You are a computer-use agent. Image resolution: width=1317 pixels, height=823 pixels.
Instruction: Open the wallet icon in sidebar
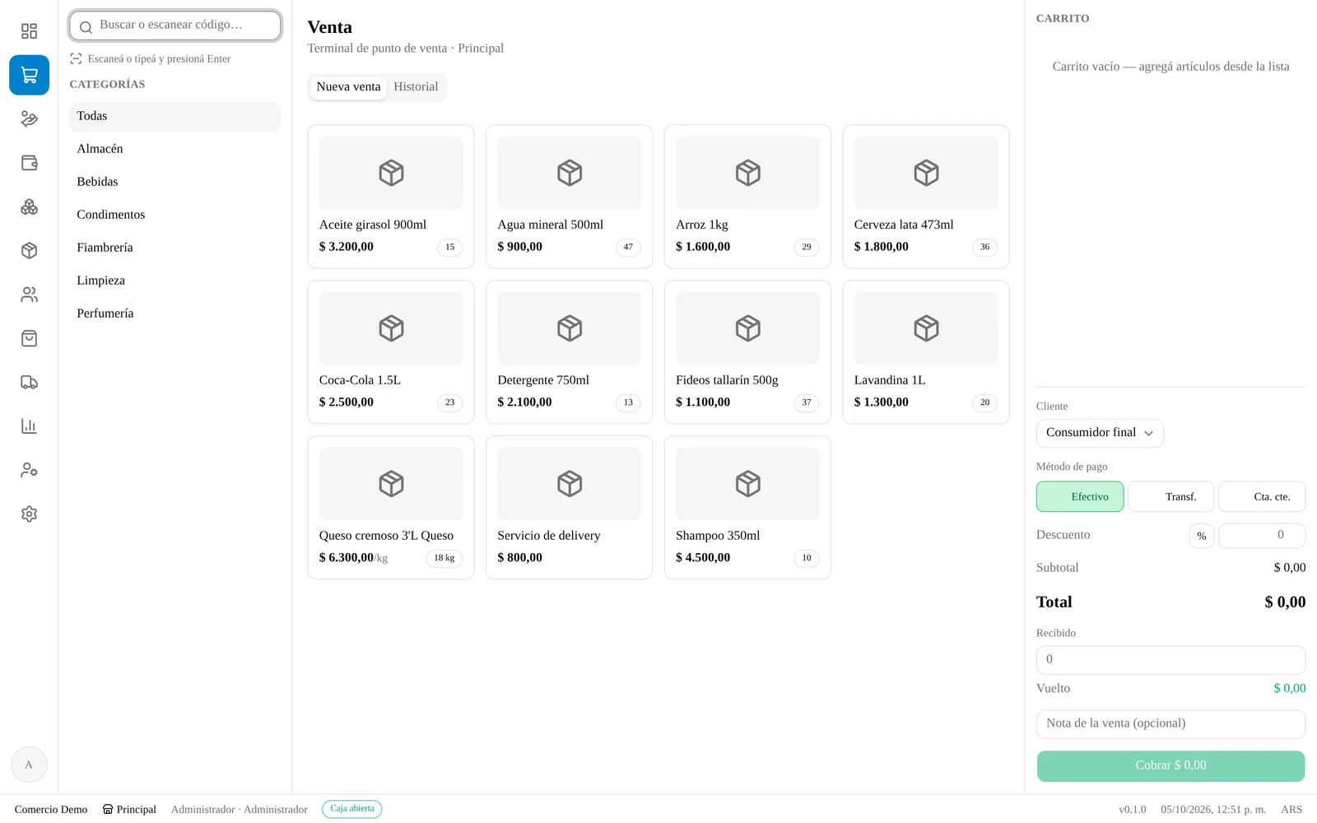(x=29, y=163)
